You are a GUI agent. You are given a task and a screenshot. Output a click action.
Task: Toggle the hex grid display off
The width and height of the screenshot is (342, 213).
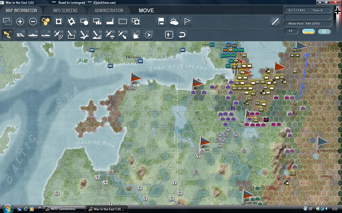[x=46, y=21]
